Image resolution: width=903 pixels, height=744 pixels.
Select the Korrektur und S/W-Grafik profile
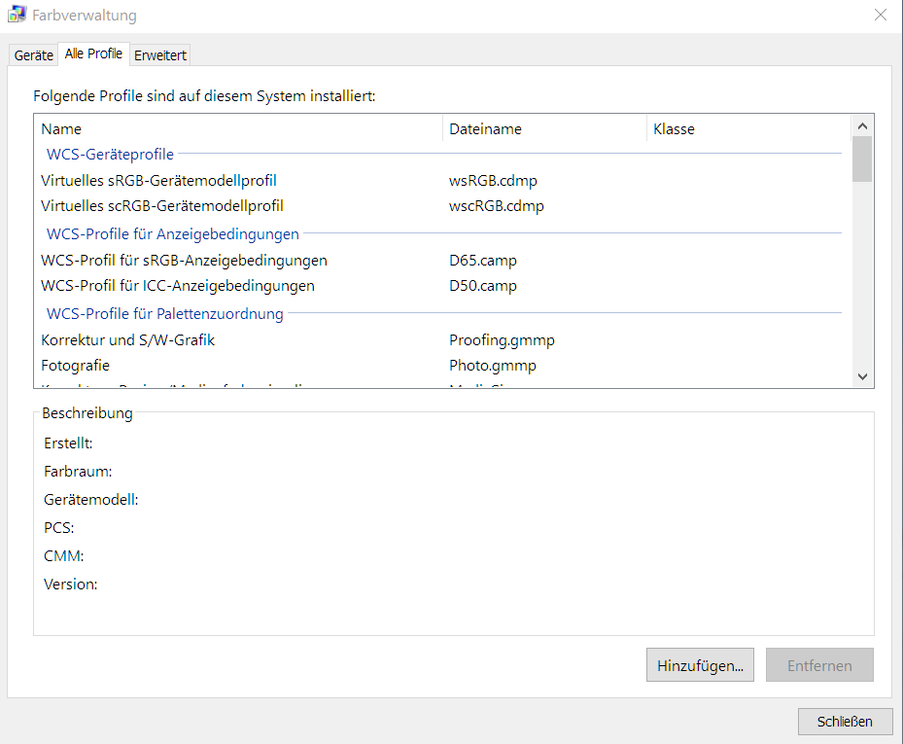pyautogui.click(x=127, y=340)
